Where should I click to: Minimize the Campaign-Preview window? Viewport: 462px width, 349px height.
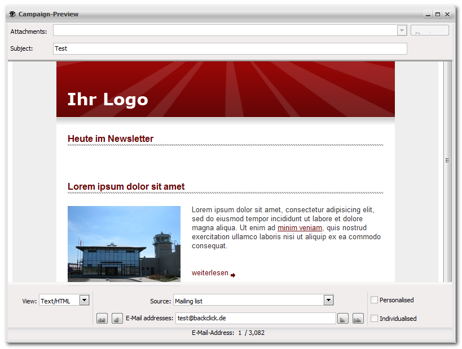point(428,14)
